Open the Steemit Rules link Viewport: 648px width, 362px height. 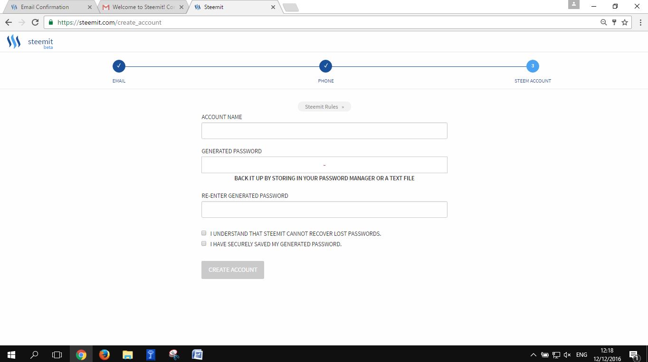click(x=324, y=107)
